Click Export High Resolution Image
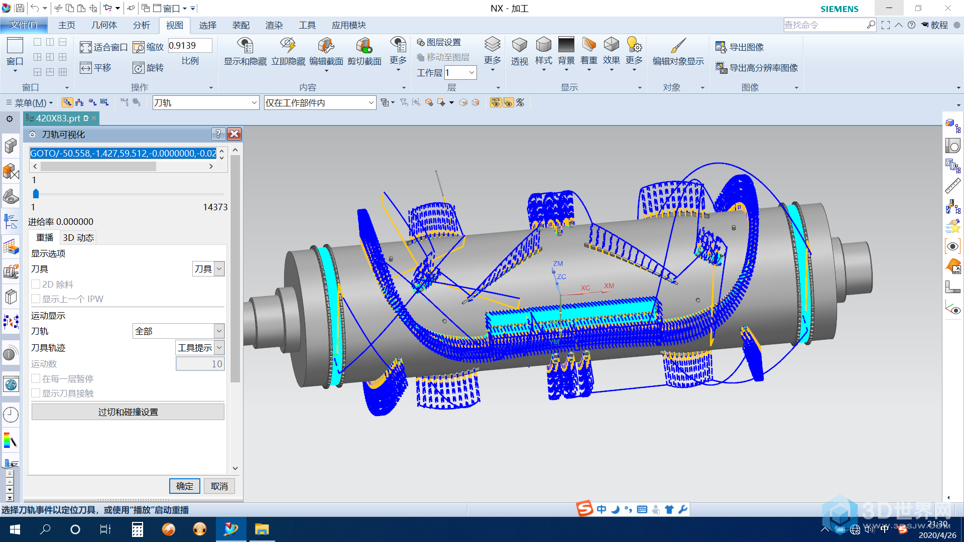964x542 pixels. [757, 68]
